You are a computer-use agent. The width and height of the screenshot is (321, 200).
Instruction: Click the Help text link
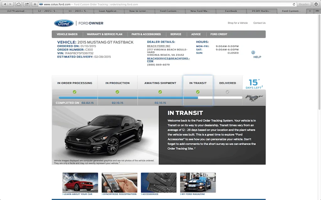click(x=257, y=57)
